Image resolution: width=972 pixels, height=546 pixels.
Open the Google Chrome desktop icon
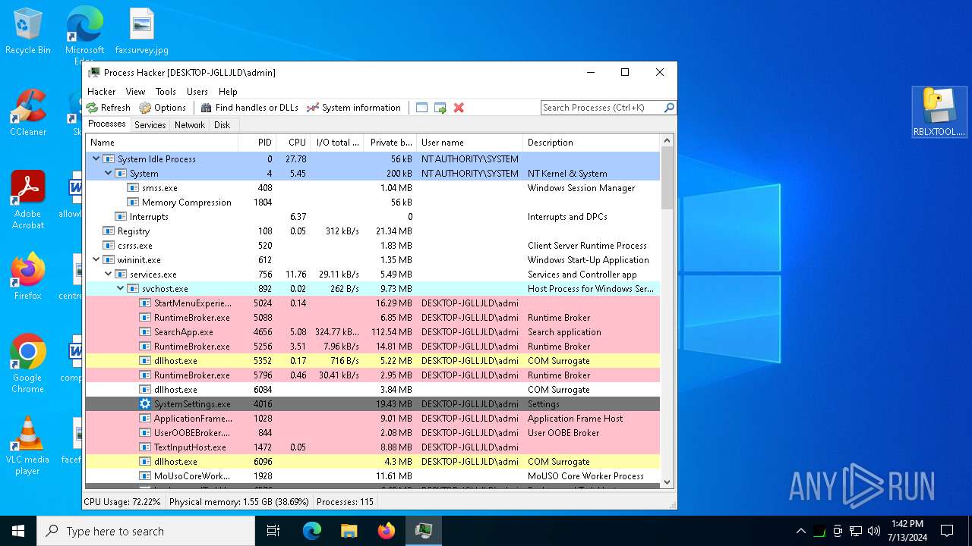28,364
